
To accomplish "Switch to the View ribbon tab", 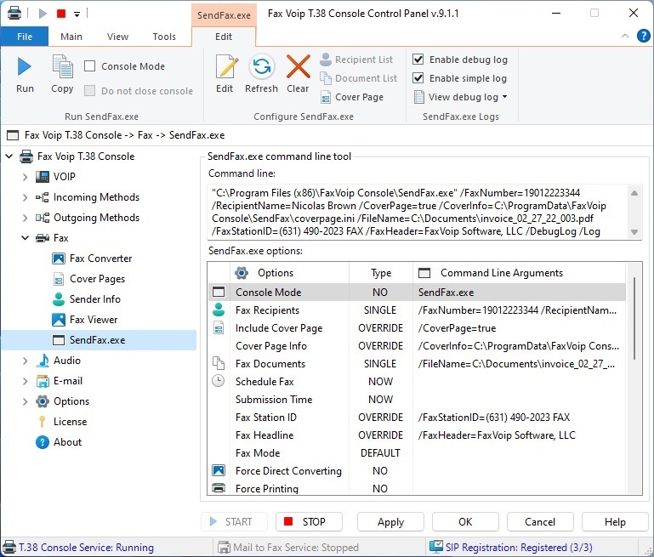I will (x=117, y=37).
